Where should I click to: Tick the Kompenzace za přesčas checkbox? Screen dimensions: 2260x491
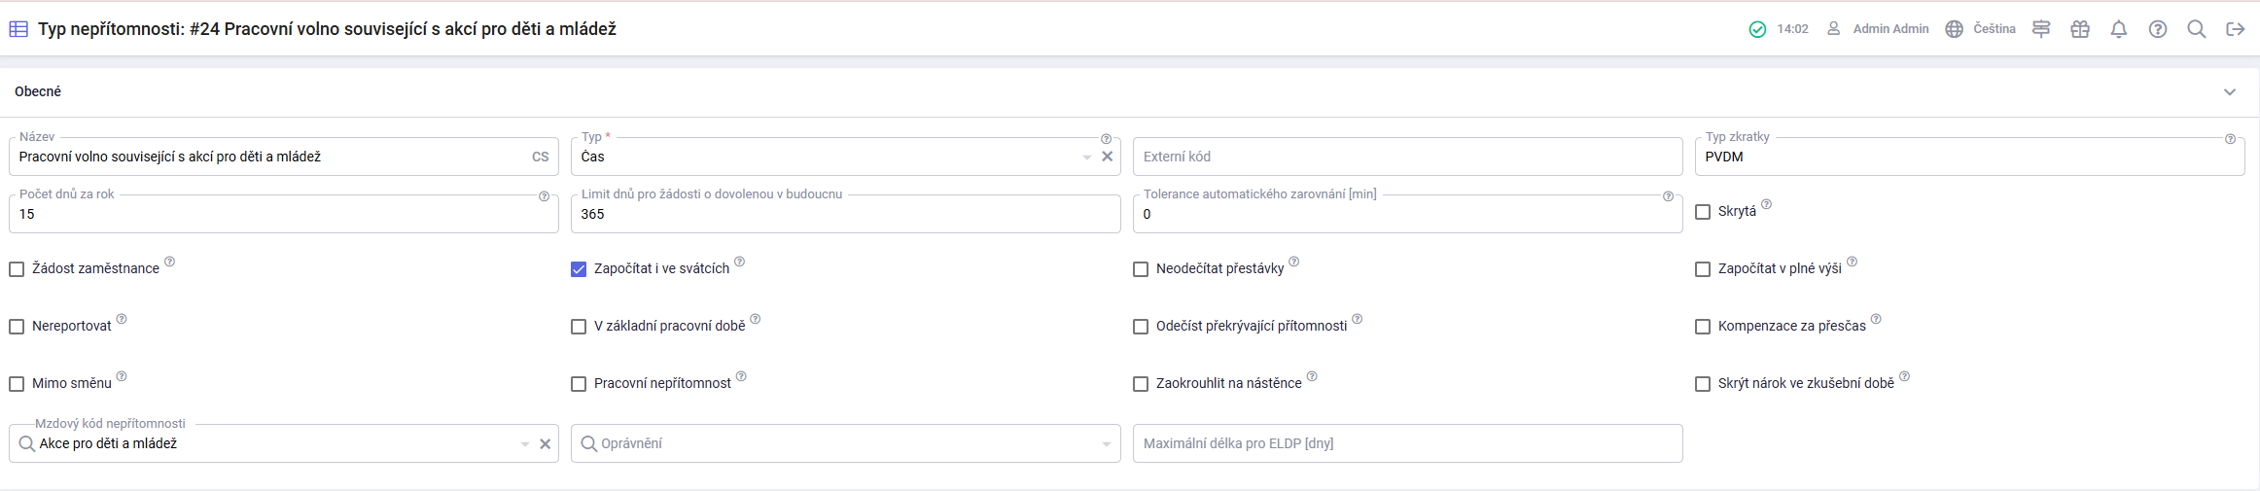click(x=1703, y=327)
